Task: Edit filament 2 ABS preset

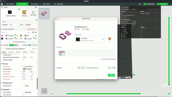Action: (x=36, y=36)
